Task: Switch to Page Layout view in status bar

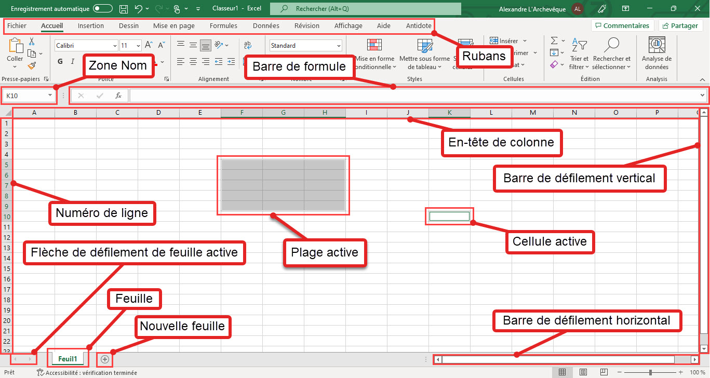Action: 583,372
